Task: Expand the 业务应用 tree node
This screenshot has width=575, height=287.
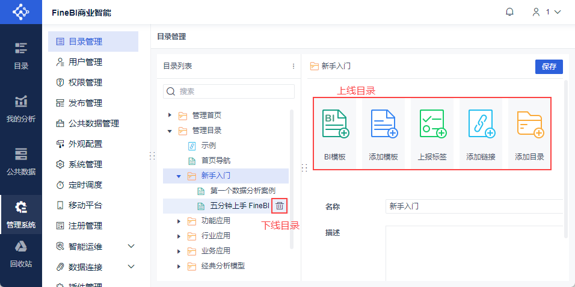Action: pyautogui.click(x=179, y=251)
